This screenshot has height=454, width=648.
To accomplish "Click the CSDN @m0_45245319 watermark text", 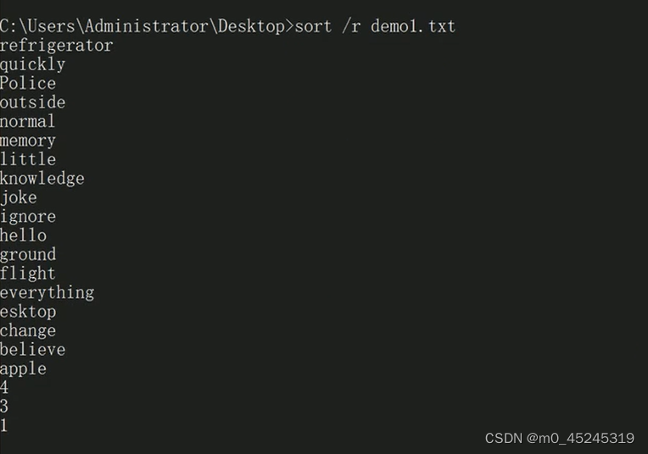I will [559, 438].
